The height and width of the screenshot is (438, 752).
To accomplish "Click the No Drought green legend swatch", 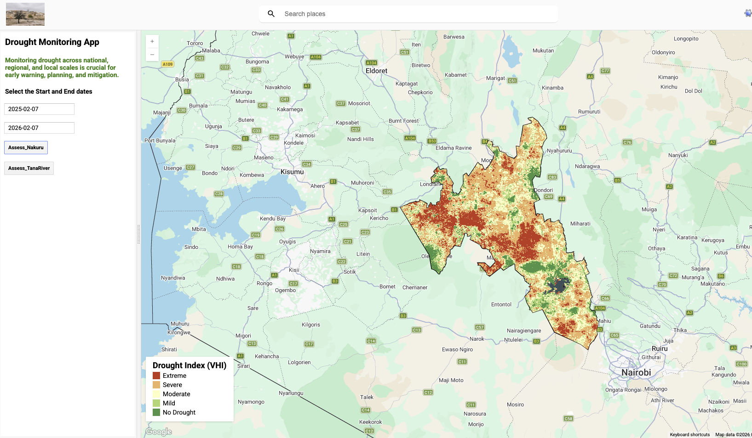I will (156, 412).
